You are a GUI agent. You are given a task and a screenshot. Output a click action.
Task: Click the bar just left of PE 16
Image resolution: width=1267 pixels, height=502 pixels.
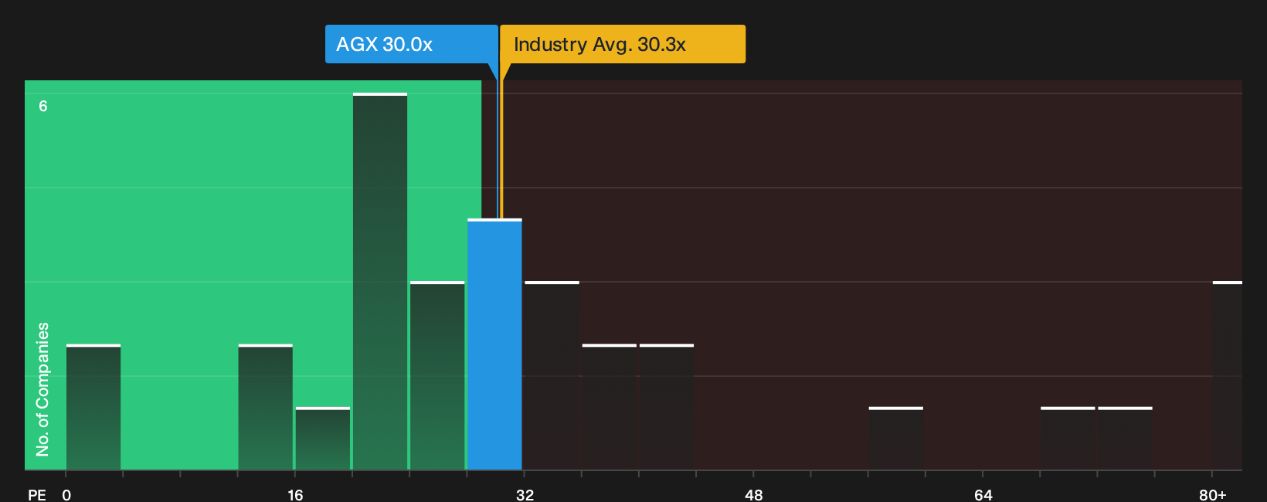pyautogui.click(x=265, y=407)
